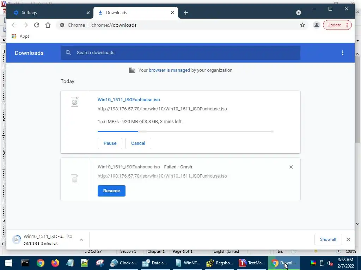Pause the Win10 ISO download
Viewport: 361px width, 270px height.
click(110, 143)
